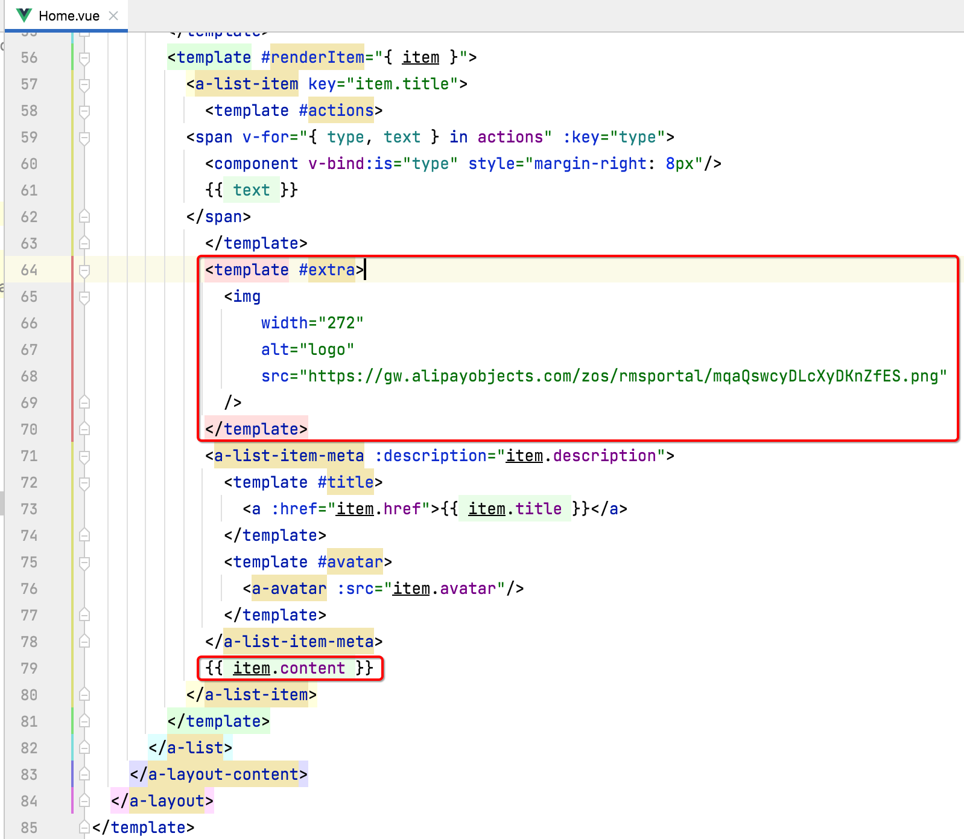Click alt="logo" attribute

click(308, 349)
